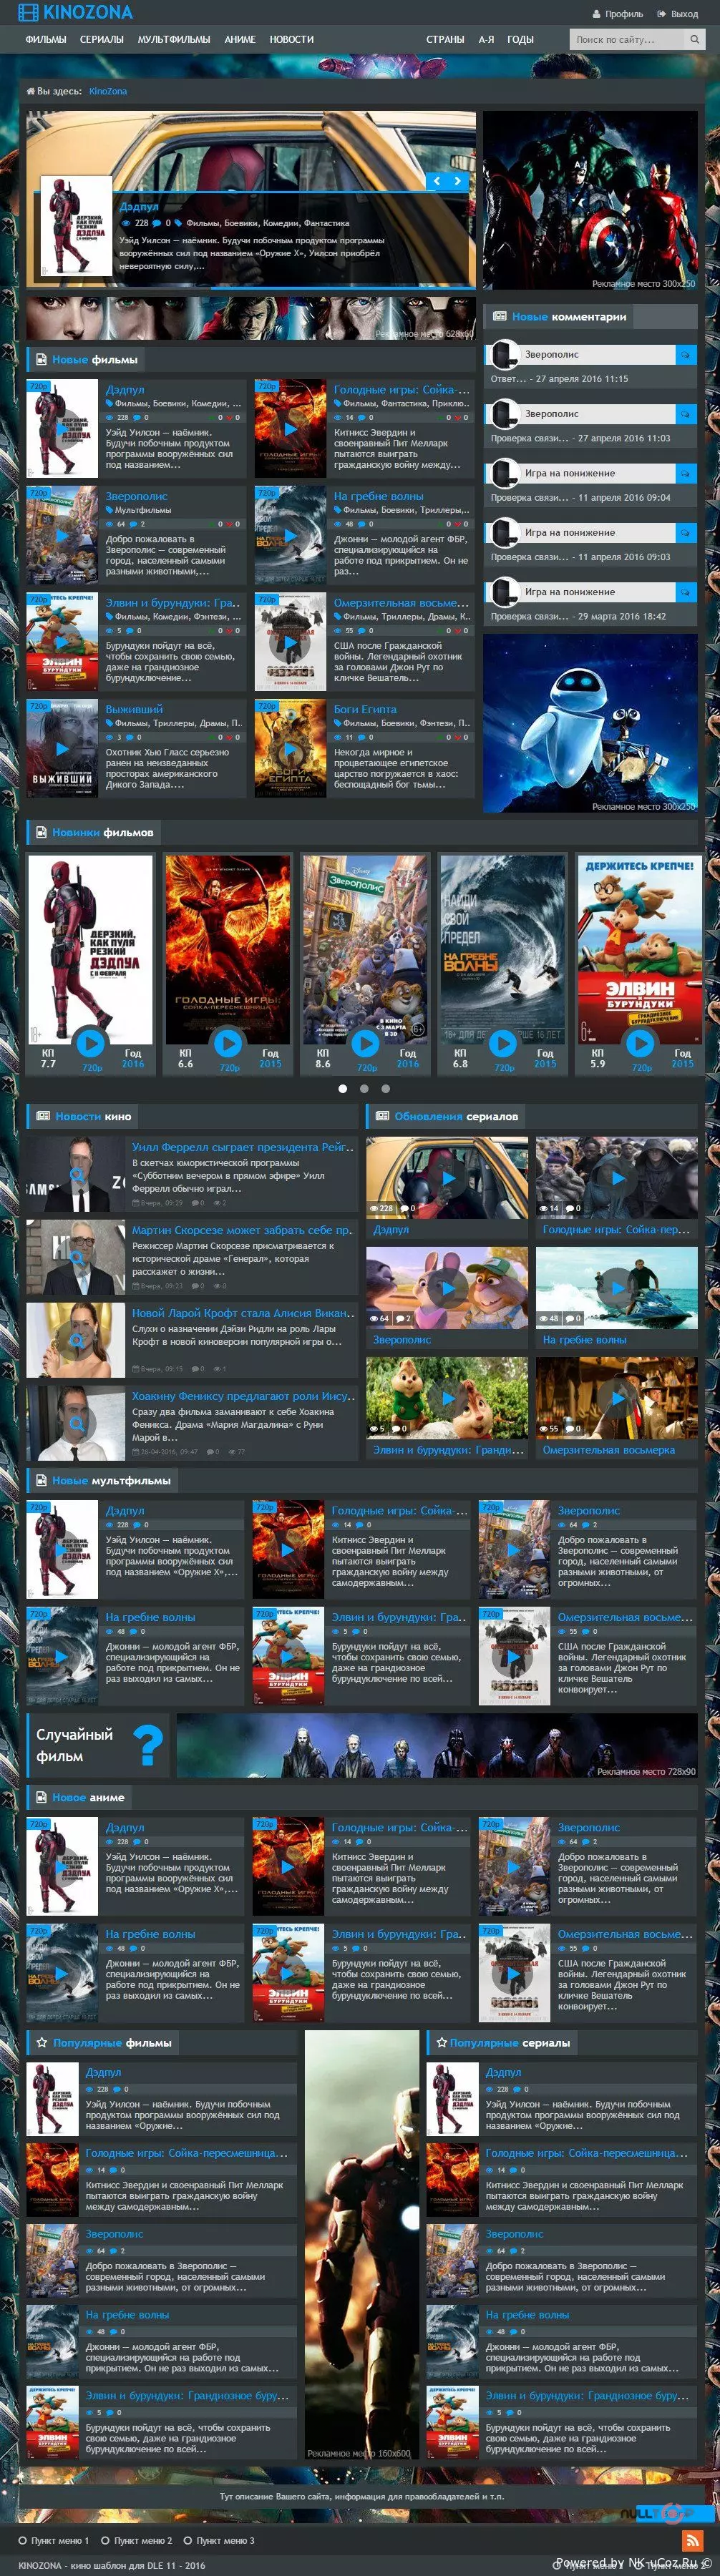Click the KinoZona breadcrumb link
Image resolution: width=720 pixels, height=2576 pixels.
[108, 91]
